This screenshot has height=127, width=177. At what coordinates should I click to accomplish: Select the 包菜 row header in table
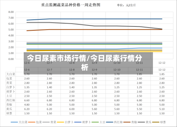[x=9, y=78]
